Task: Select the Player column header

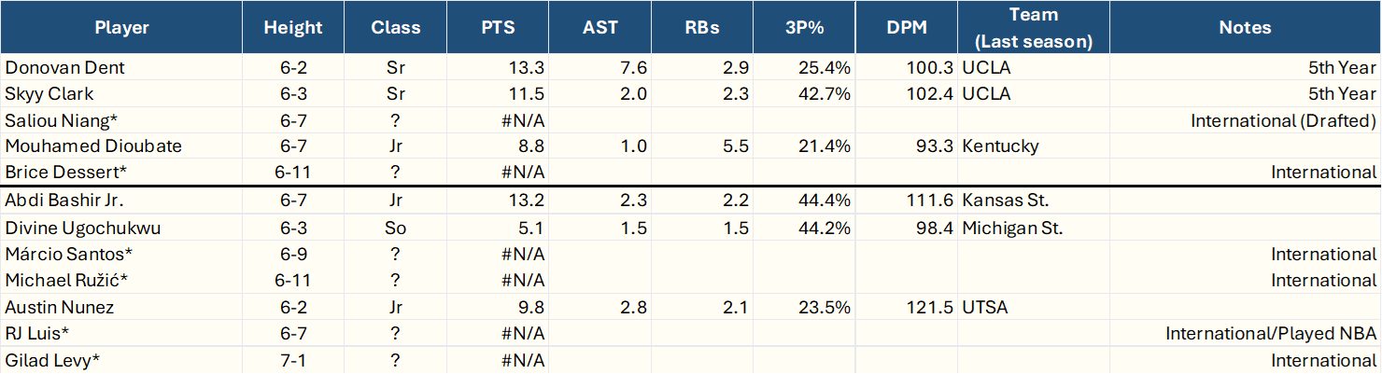Action: click(x=121, y=27)
